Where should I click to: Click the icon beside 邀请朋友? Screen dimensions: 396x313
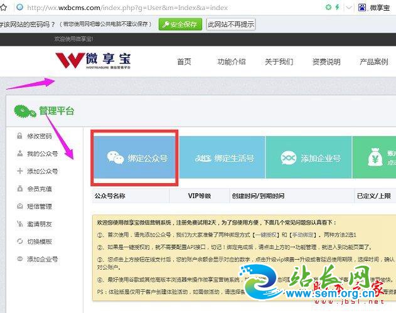coord(19,224)
